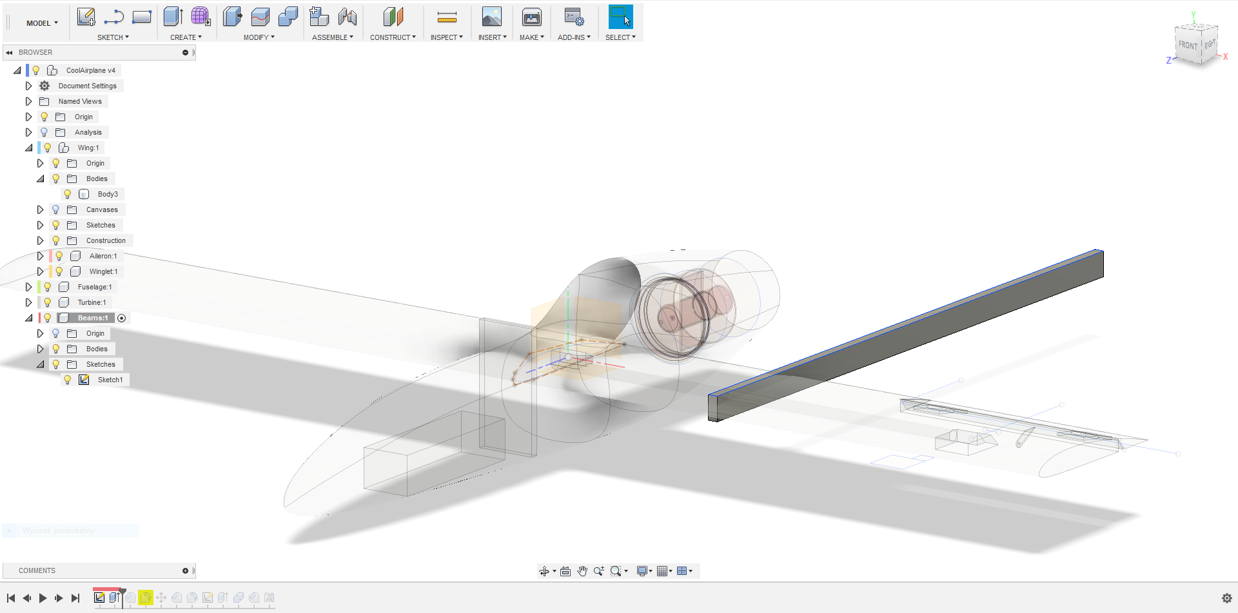Play the timeline
The height and width of the screenshot is (613, 1238).
point(43,598)
